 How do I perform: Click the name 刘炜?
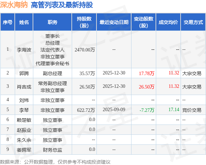click(24, 100)
